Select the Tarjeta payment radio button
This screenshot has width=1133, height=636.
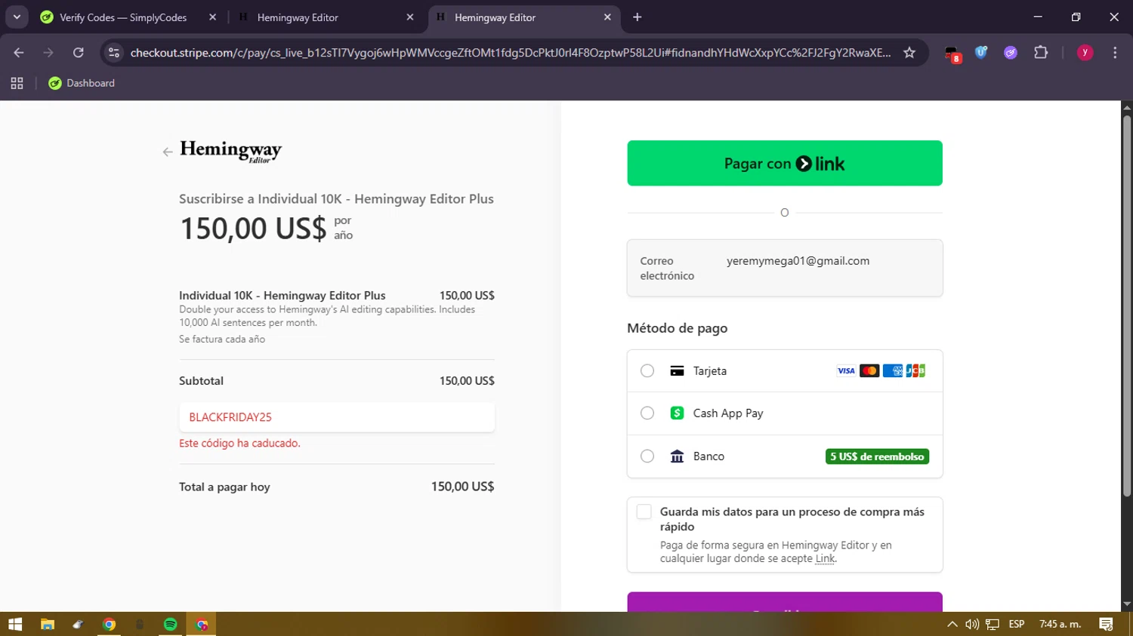tap(647, 370)
